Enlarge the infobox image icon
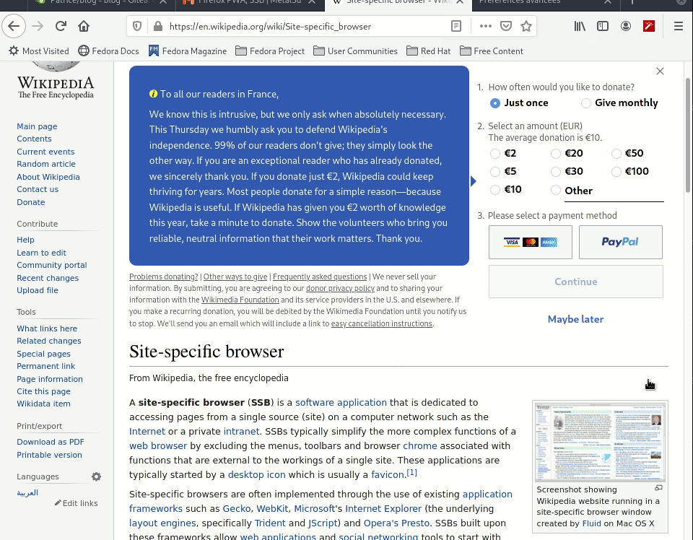Viewport: 693px width, 540px height. [658, 488]
